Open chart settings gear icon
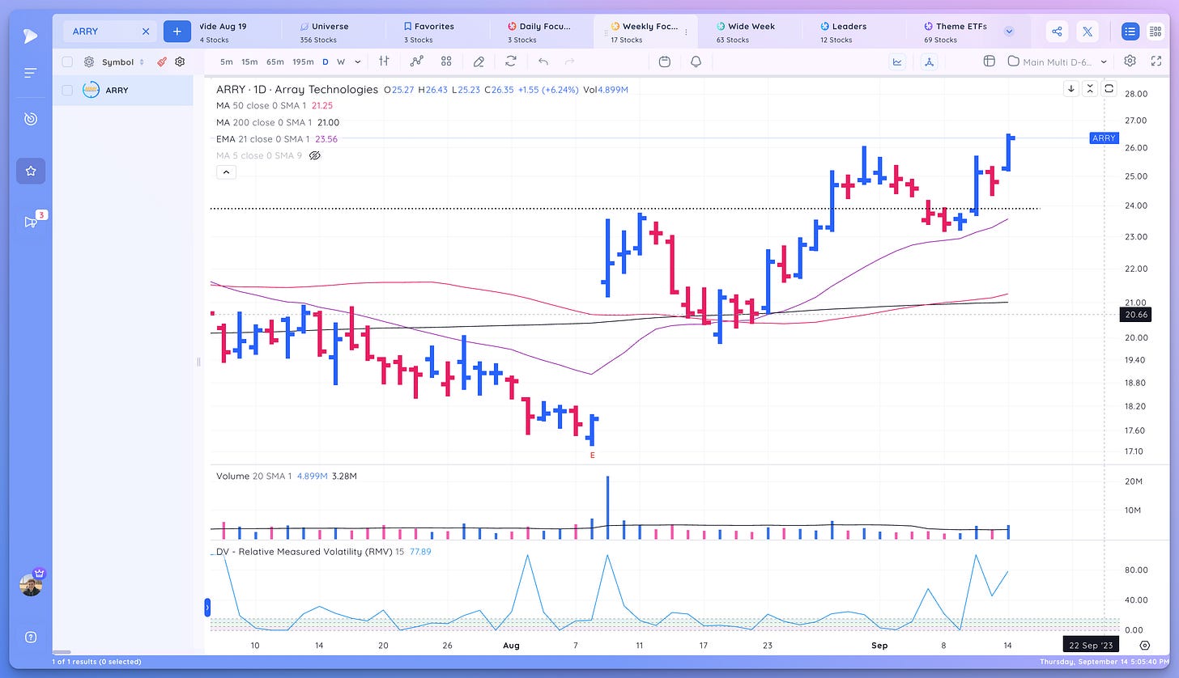This screenshot has width=1179, height=678. 1130,61
